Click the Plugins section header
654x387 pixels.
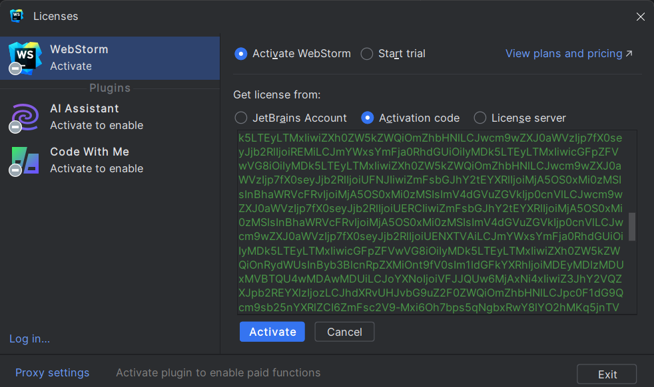click(x=110, y=88)
